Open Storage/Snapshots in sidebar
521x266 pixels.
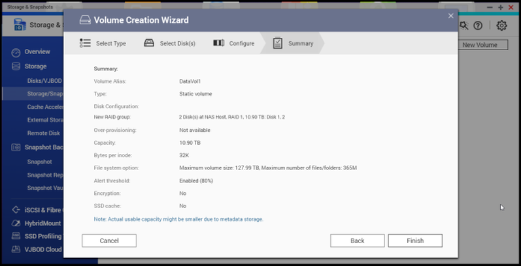tap(45, 94)
